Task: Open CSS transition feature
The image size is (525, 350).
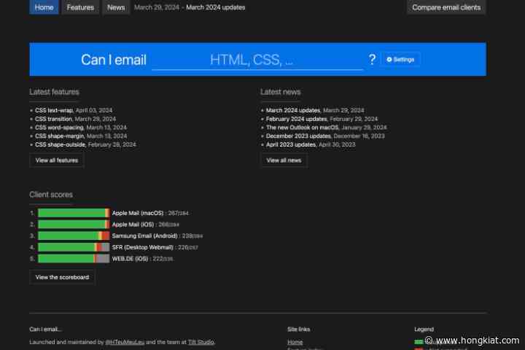Action: click(53, 119)
